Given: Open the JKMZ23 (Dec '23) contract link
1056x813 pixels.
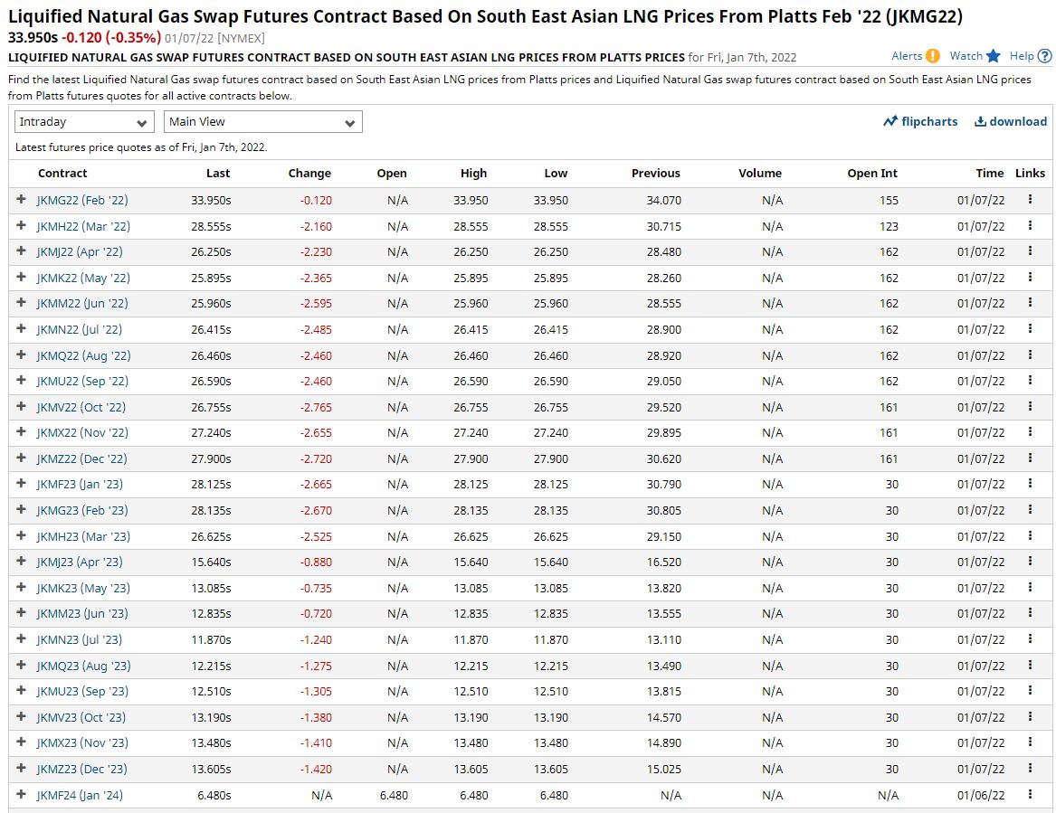Looking at the screenshot, I should (82, 769).
